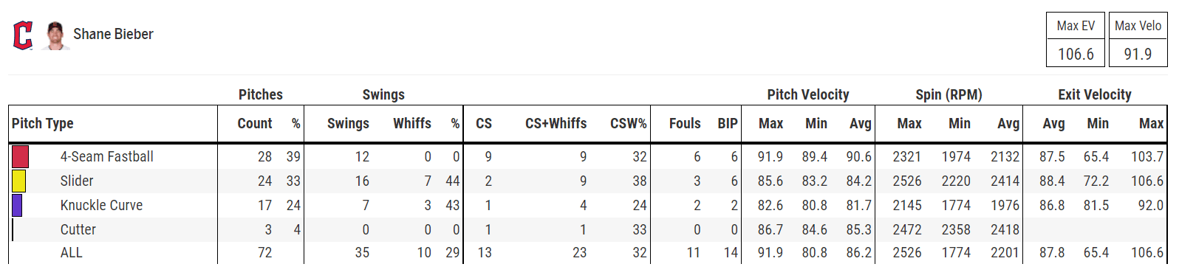Sort by Whiffs column header

[412, 123]
